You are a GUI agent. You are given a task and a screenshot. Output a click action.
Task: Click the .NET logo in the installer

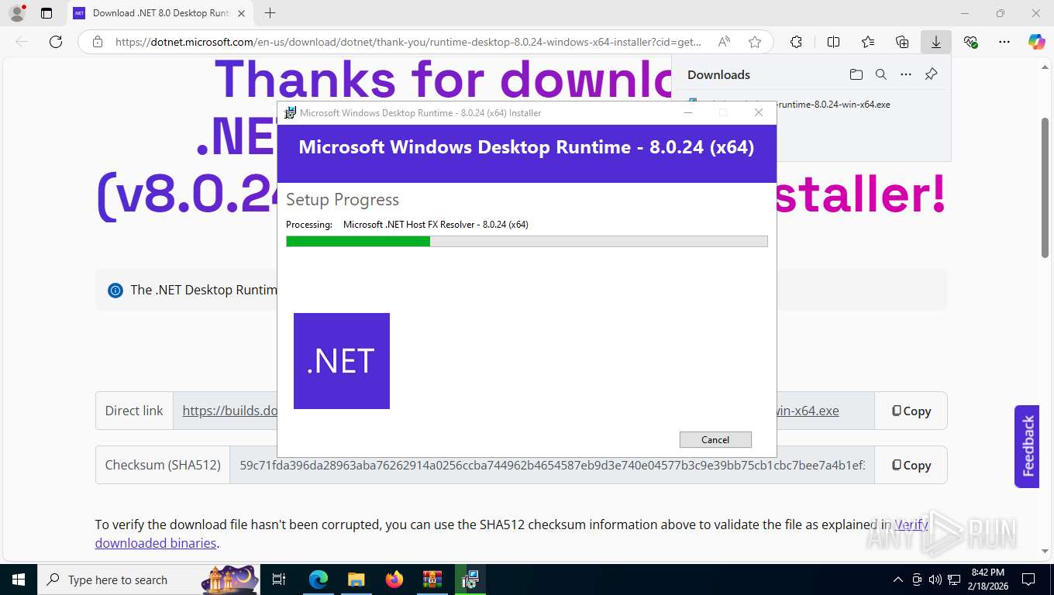(x=342, y=361)
